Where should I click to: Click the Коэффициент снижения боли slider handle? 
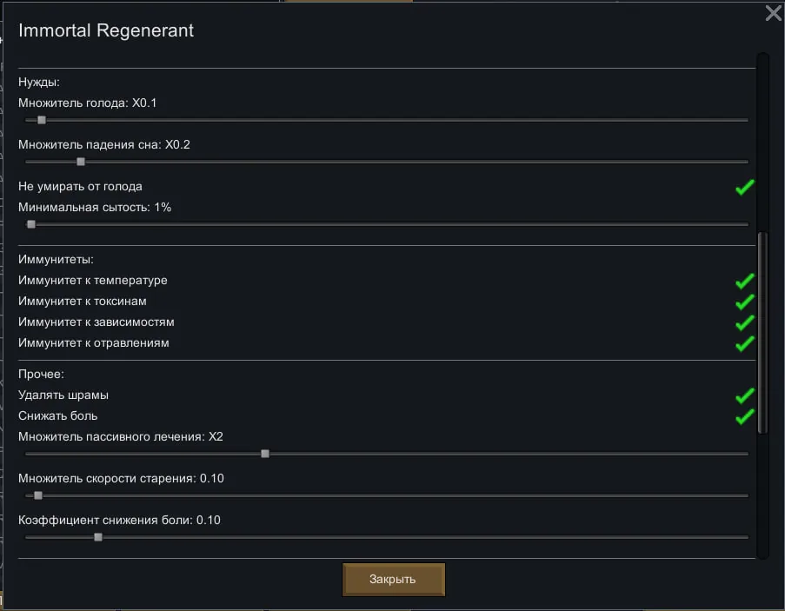pos(97,537)
